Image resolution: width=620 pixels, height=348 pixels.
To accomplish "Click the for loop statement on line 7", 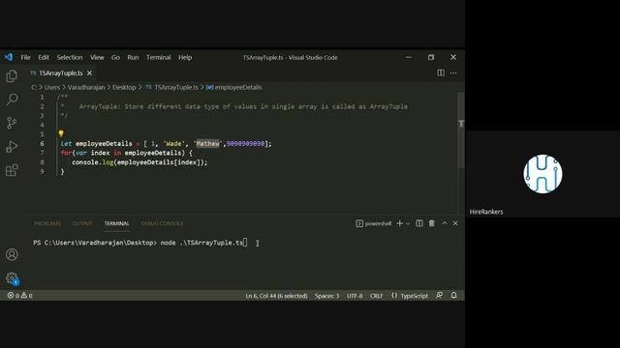I will (127, 153).
